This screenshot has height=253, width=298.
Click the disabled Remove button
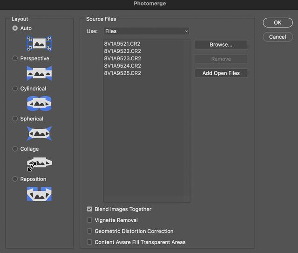point(221,59)
